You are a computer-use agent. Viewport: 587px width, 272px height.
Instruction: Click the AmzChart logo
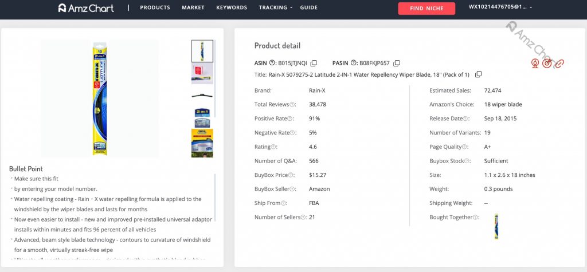[86, 8]
